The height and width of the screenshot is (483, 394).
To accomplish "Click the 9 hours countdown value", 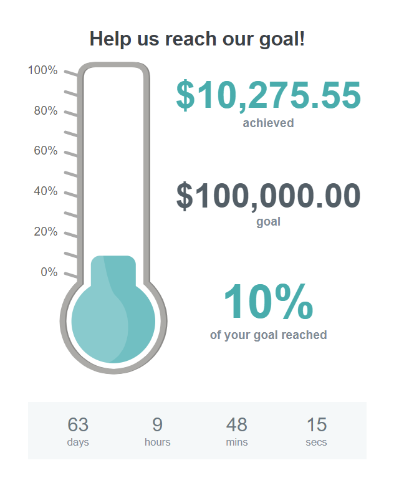I will [158, 424].
